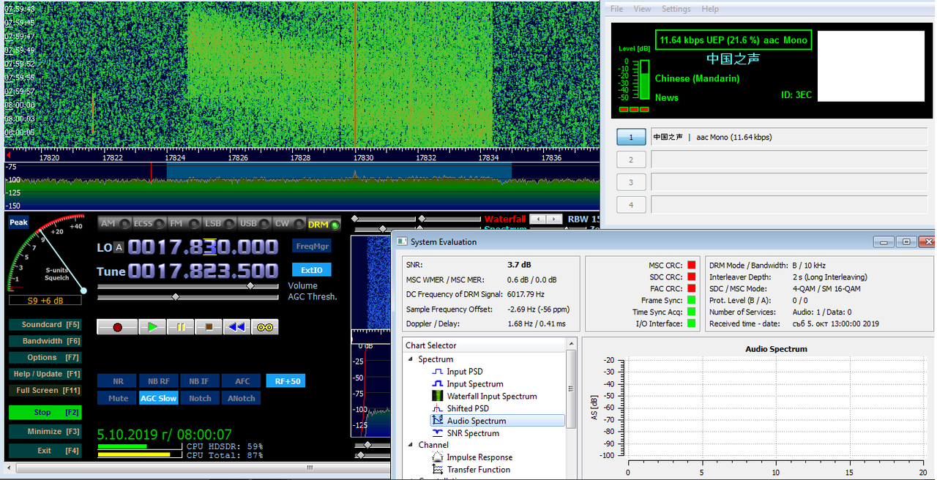Click the ExtIO button

pos(312,270)
